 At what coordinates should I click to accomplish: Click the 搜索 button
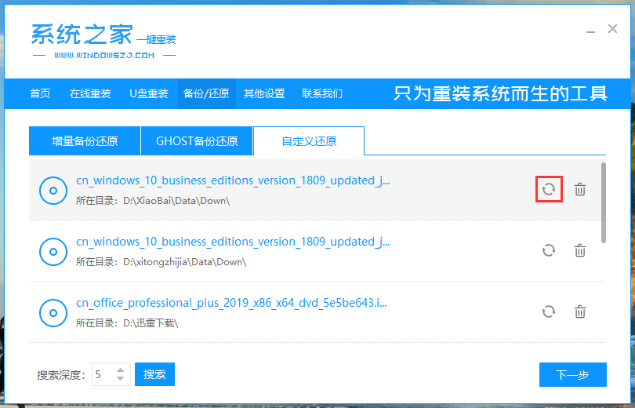point(154,375)
